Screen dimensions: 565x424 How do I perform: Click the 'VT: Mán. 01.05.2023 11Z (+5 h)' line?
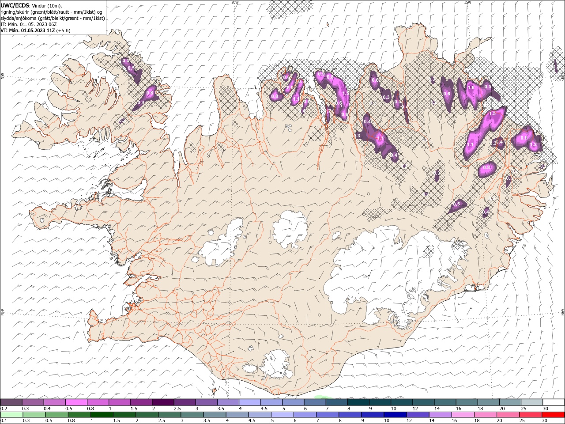[x=36, y=30]
